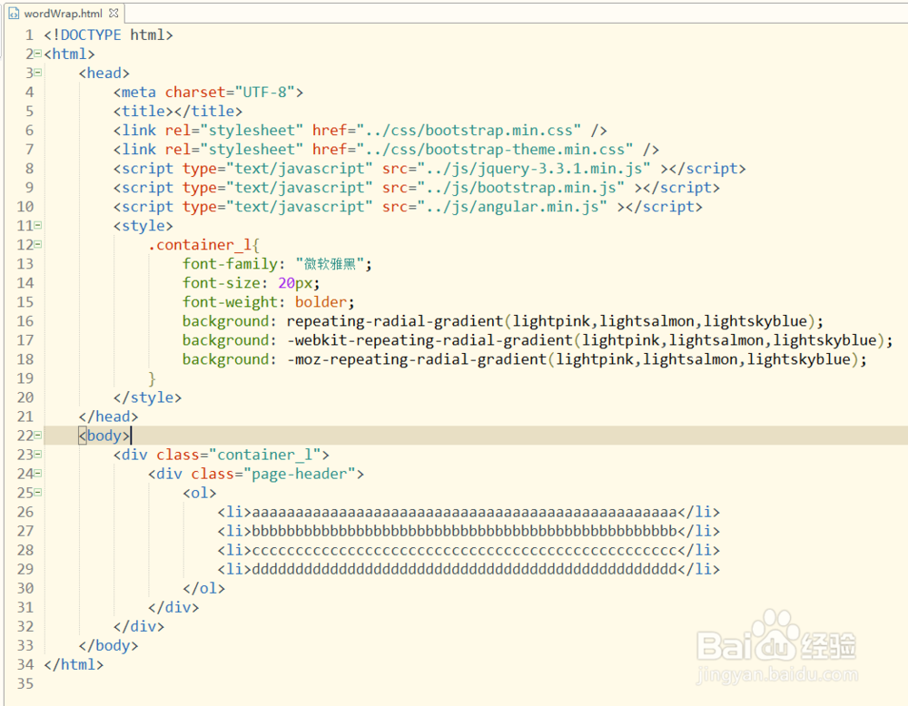Click the font-family property on line 13
The height and width of the screenshot is (706, 908).
tap(230, 264)
